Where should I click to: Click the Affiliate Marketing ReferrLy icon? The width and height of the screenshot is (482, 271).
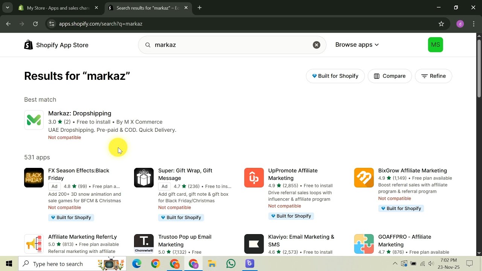pos(34,244)
